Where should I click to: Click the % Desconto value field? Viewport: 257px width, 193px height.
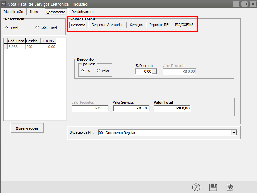[x=144, y=71]
